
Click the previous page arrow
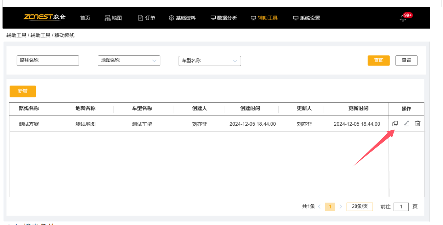coord(319,207)
